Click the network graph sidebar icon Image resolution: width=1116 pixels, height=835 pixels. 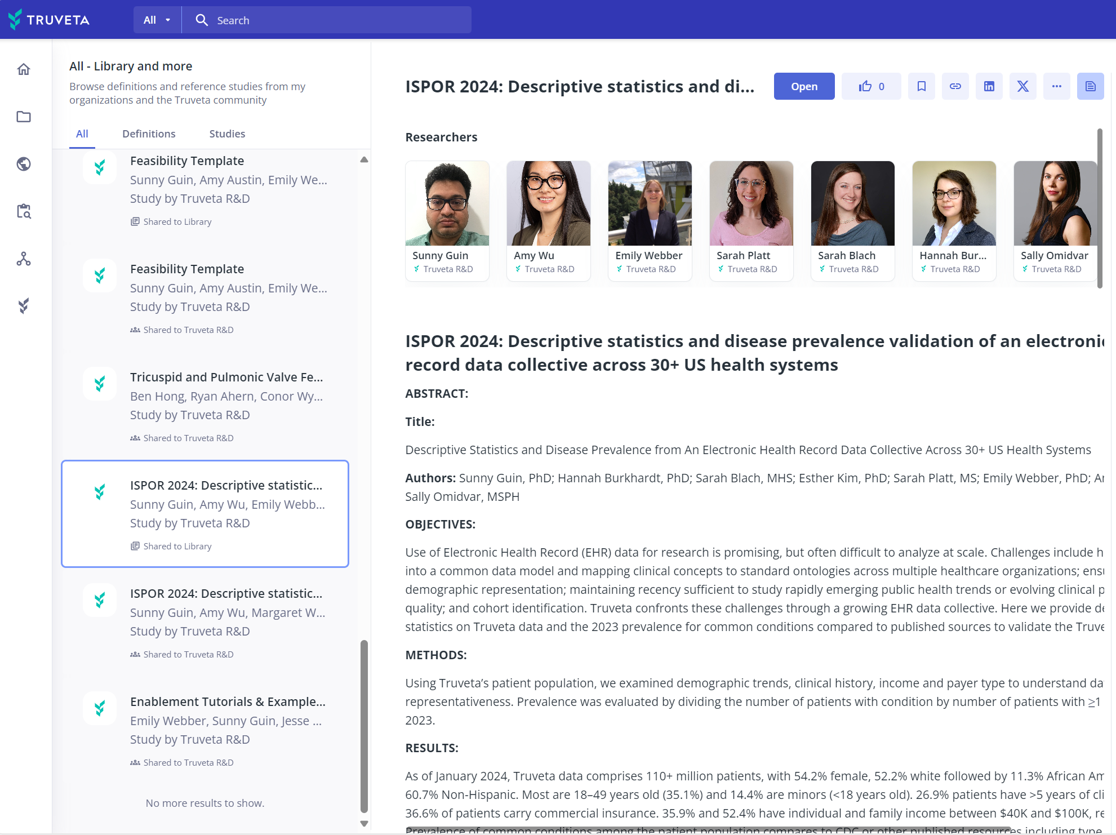pyautogui.click(x=24, y=259)
